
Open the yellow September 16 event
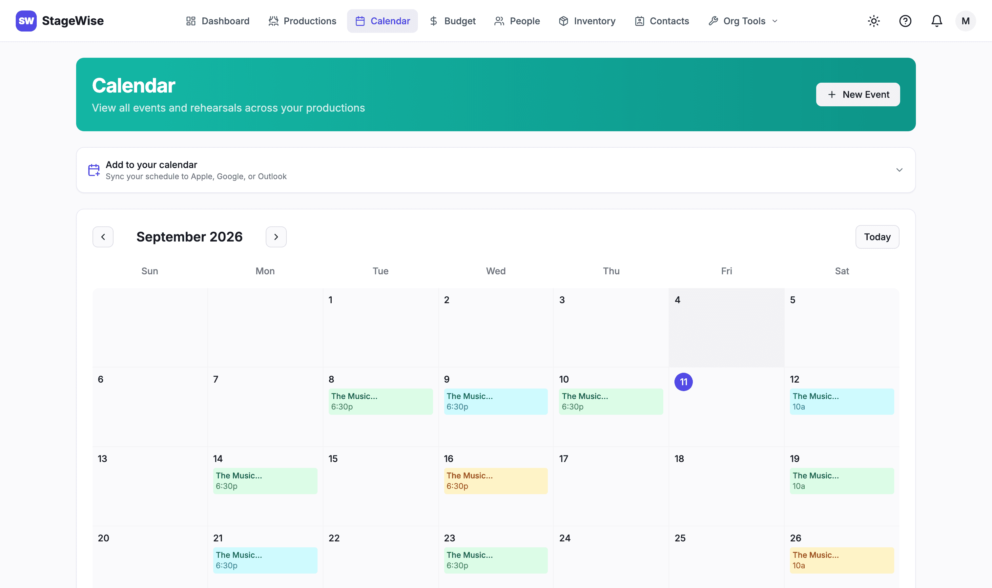click(x=496, y=481)
